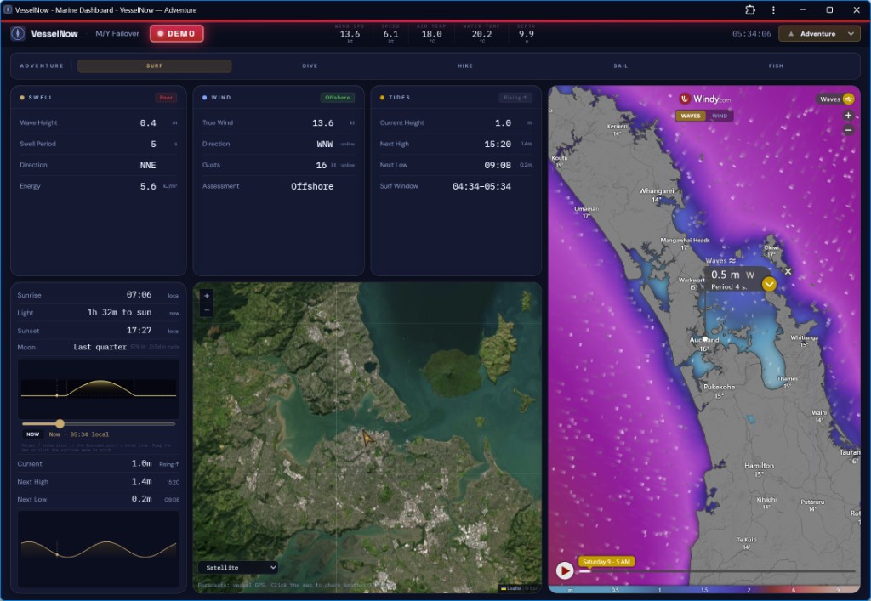The image size is (871, 601).
Task: Click the TIDES panel orange dot icon
Action: pyautogui.click(x=382, y=98)
